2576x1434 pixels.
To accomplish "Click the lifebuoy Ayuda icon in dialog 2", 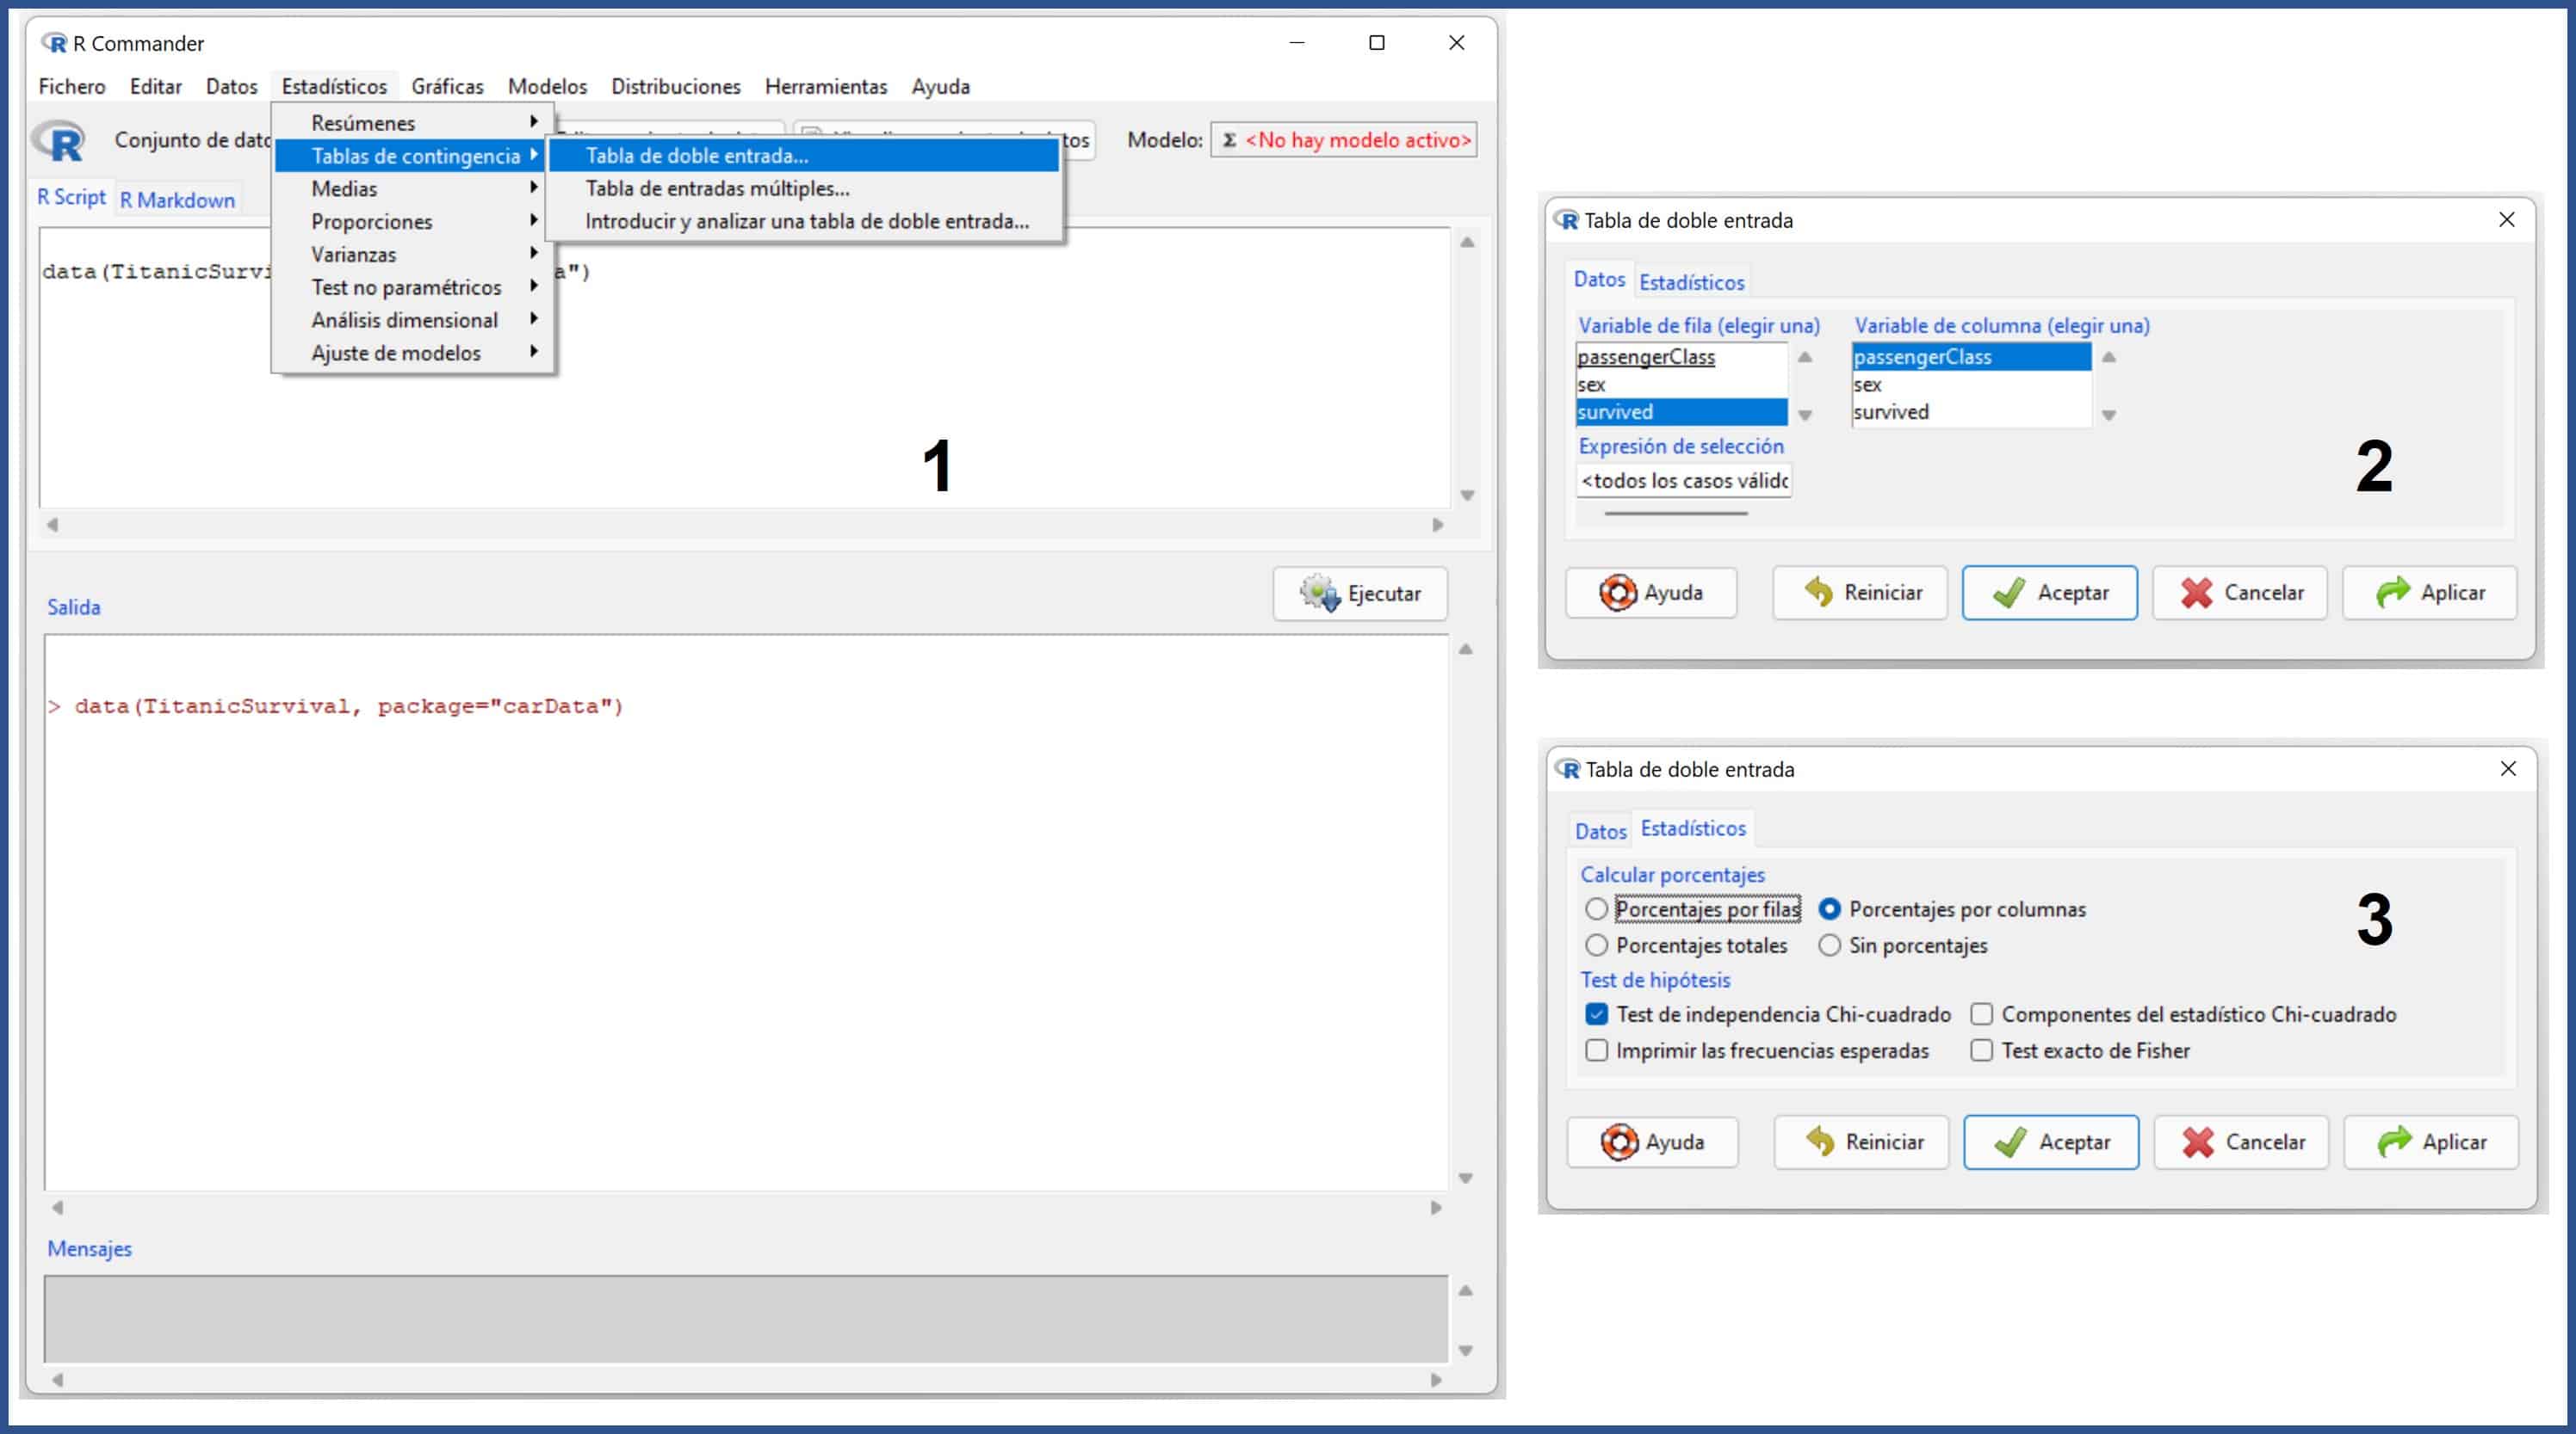I will pos(1617,593).
